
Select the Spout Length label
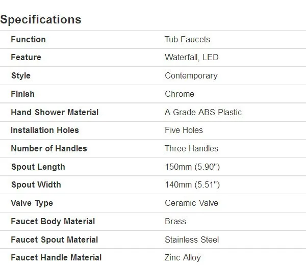[x=38, y=167]
